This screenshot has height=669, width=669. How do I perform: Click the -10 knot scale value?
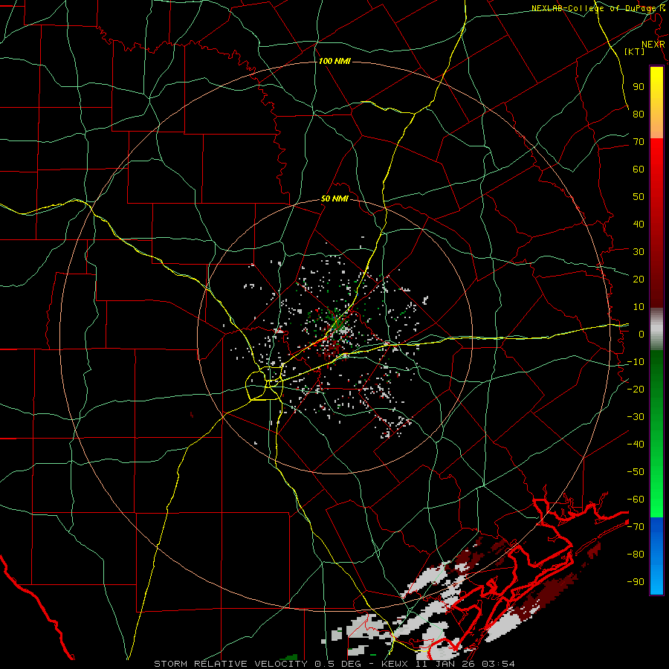(636, 362)
